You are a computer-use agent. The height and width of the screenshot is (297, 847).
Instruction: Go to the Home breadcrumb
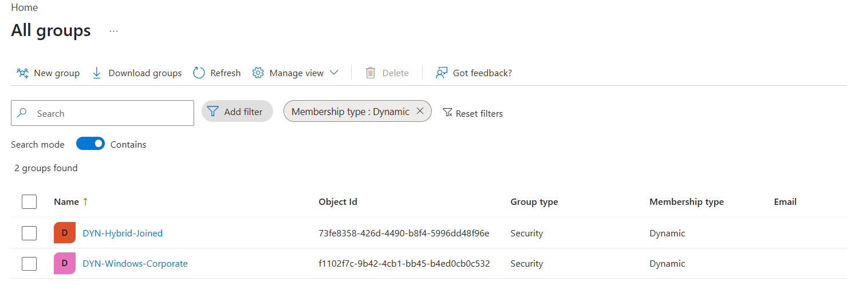point(24,7)
